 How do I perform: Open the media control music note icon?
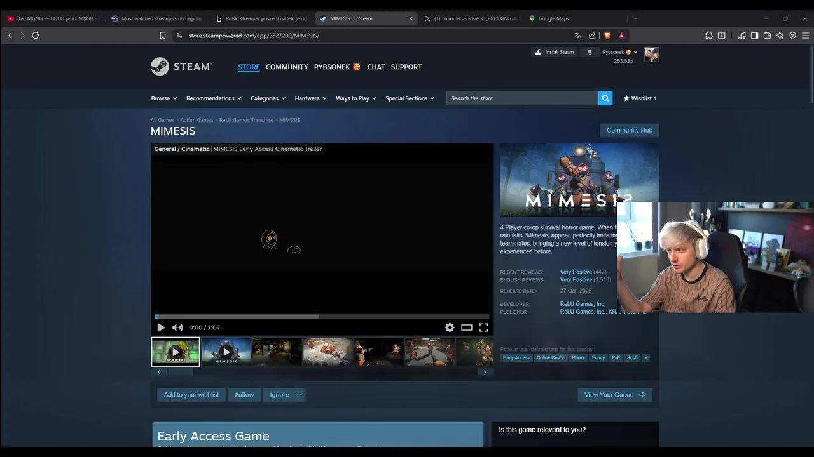[742, 36]
